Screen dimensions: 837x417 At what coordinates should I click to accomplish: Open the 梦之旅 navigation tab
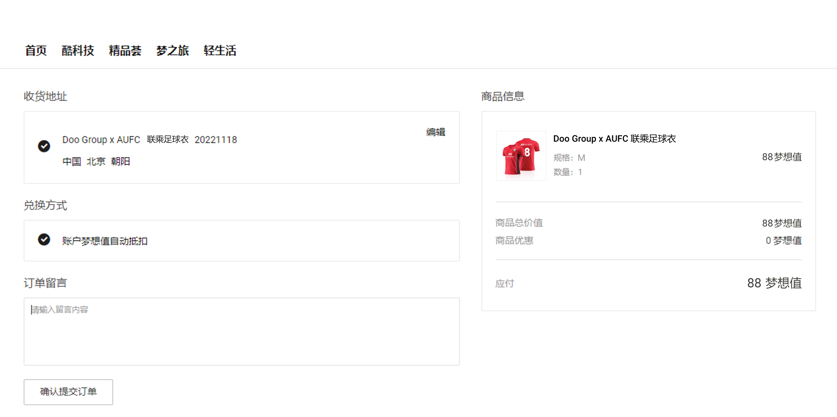(172, 51)
